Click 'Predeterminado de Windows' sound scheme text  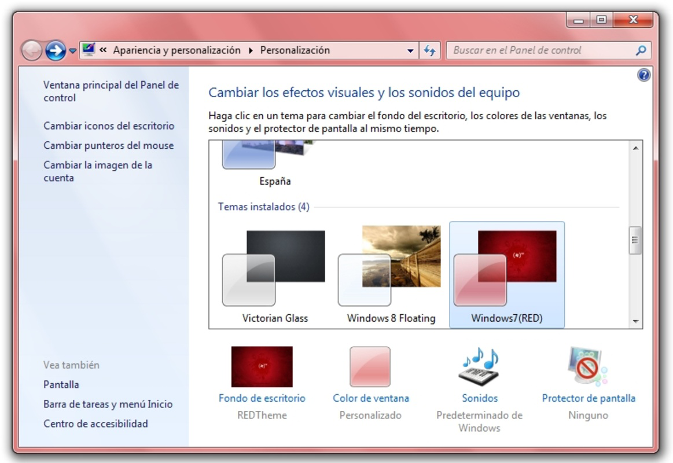[x=479, y=421]
